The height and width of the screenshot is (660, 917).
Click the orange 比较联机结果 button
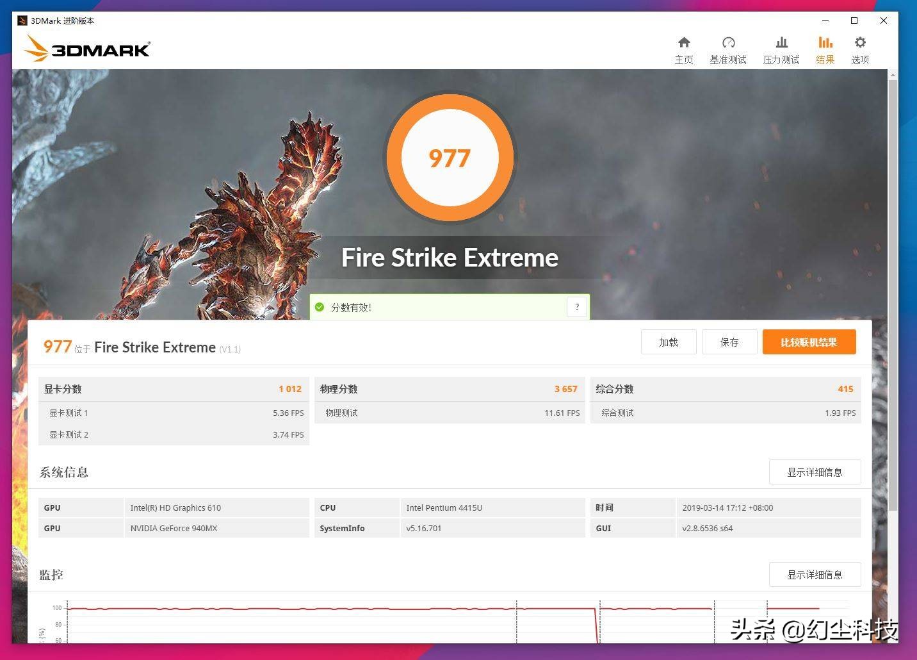[x=809, y=342]
